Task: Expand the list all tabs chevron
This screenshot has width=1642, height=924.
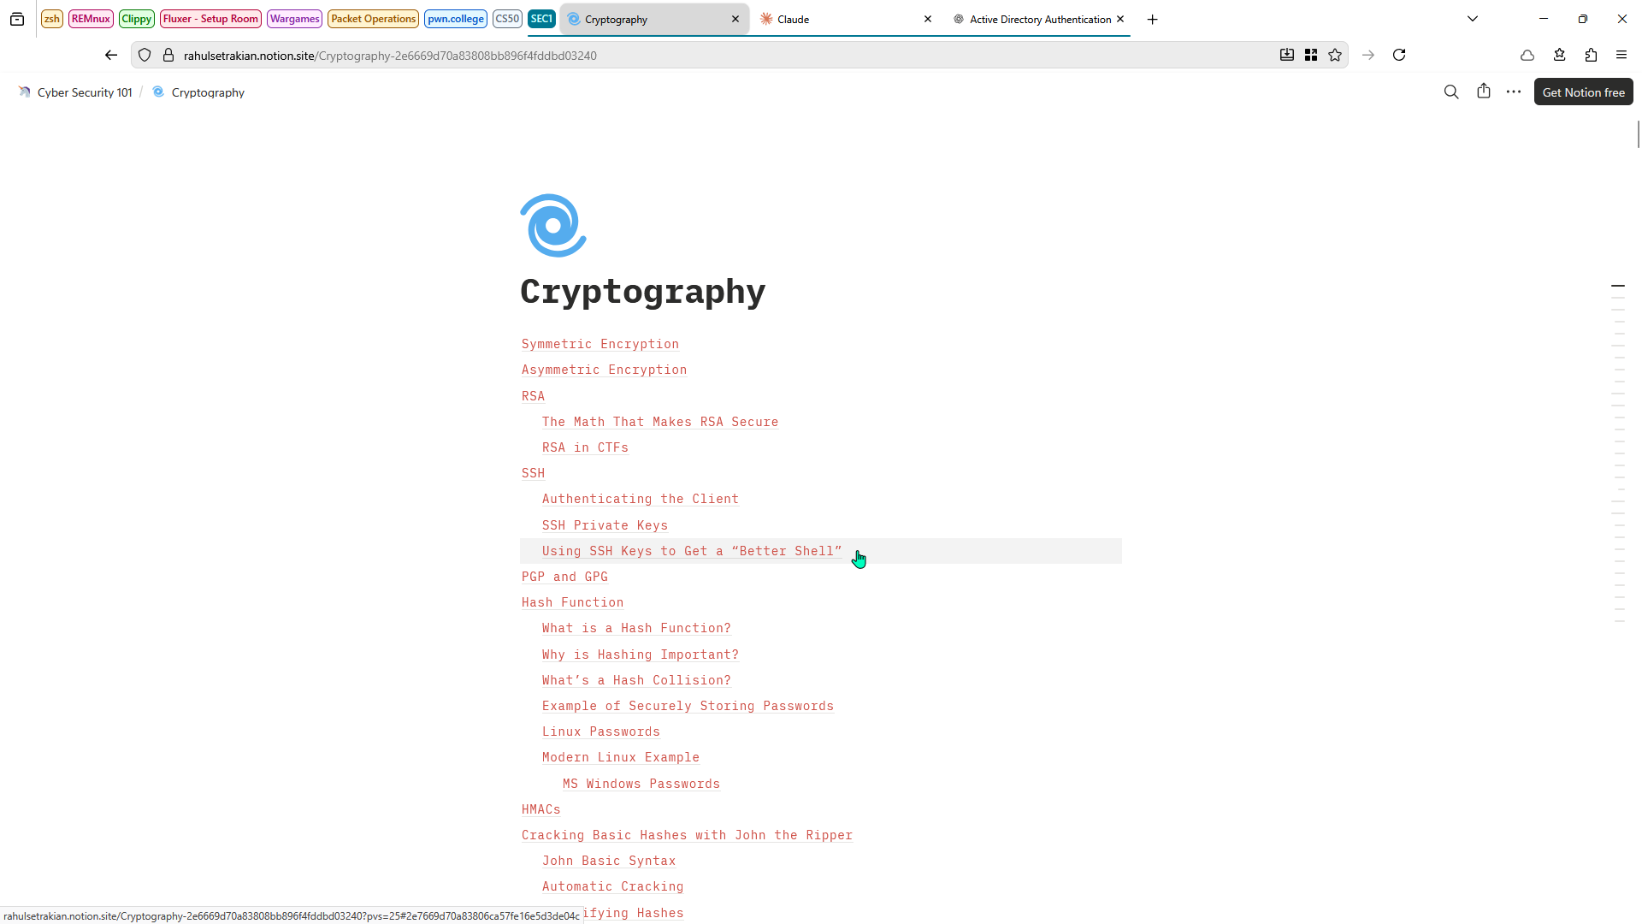Action: 1473,19
